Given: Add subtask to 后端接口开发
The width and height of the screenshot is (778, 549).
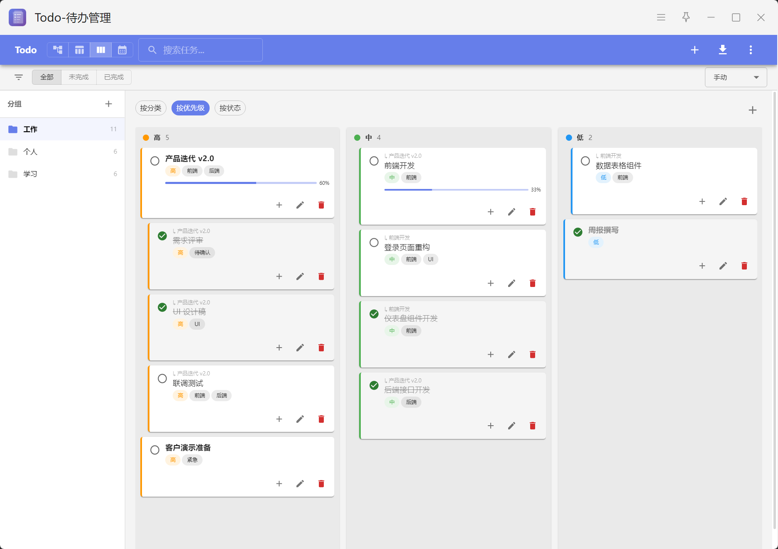Looking at the screenshot, I should tap(490, 426).
